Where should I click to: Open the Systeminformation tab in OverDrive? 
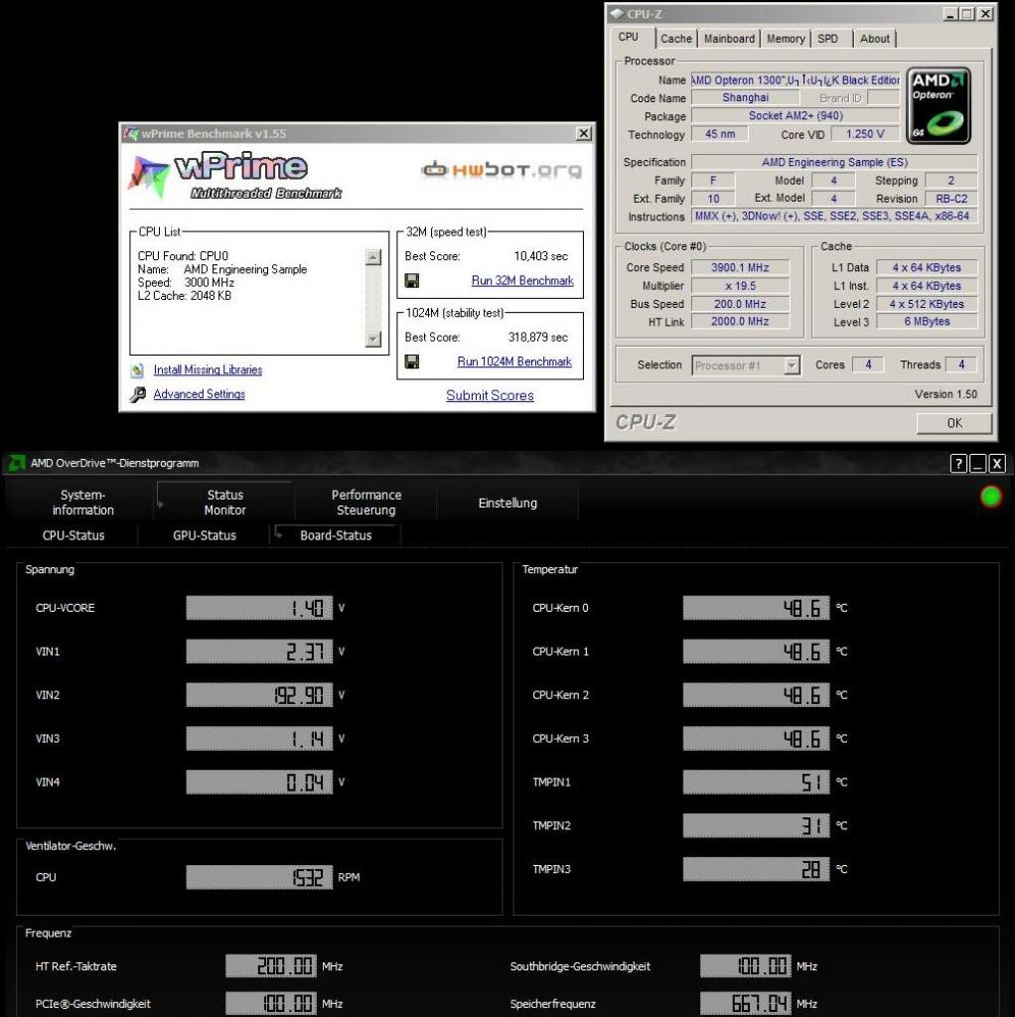pyautogui.click(x=83, y=502)
